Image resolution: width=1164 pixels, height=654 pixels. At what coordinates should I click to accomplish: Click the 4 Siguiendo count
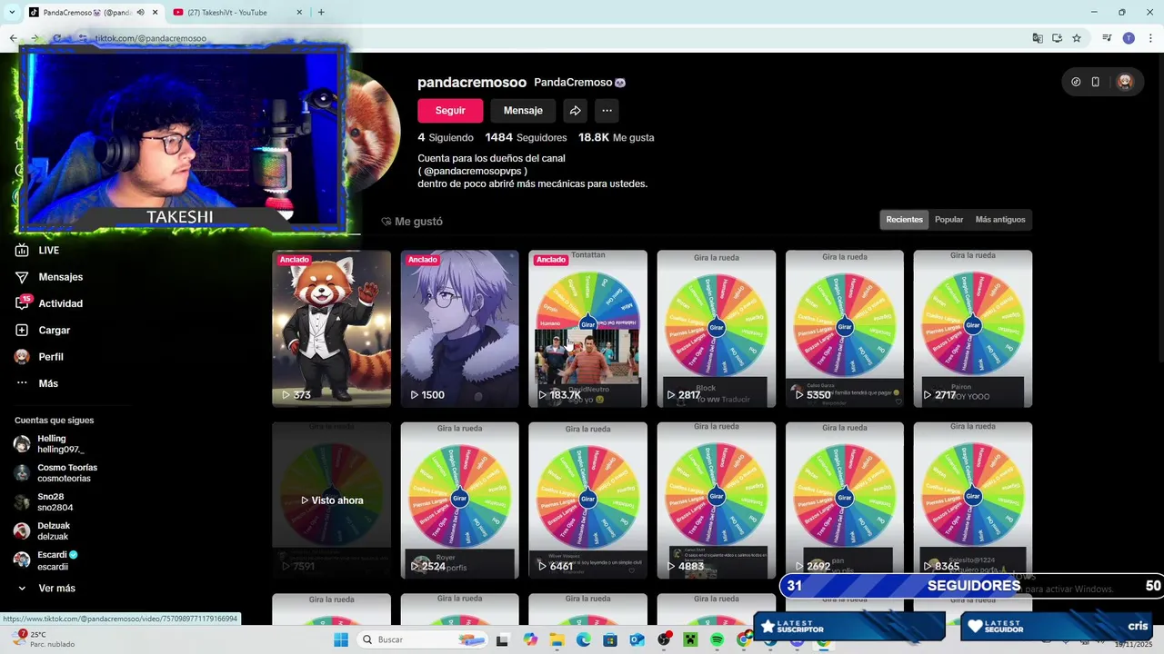pos(446,138)
